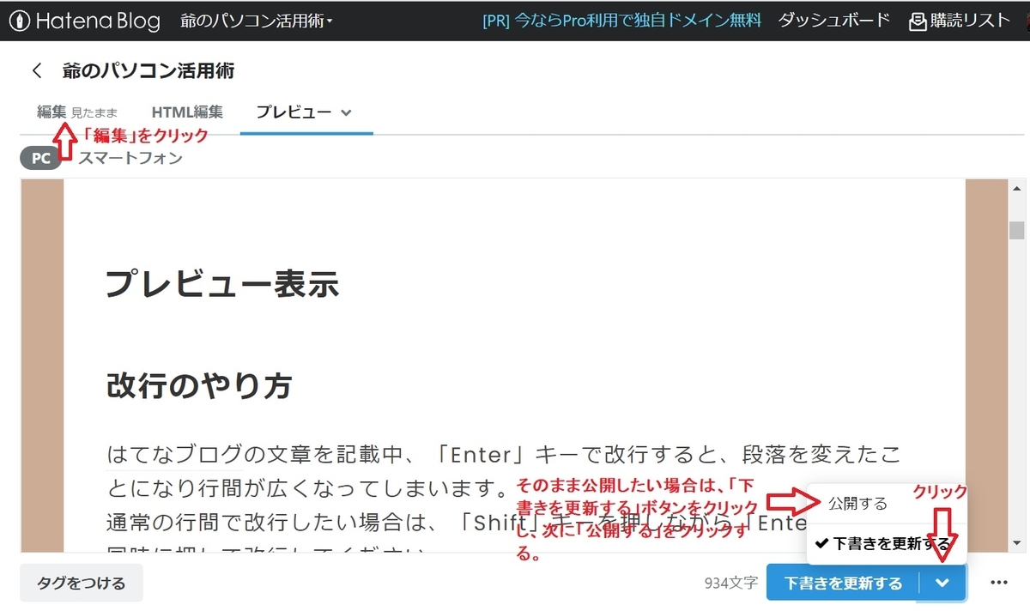Select the プレビュー tab

point(294,112)
